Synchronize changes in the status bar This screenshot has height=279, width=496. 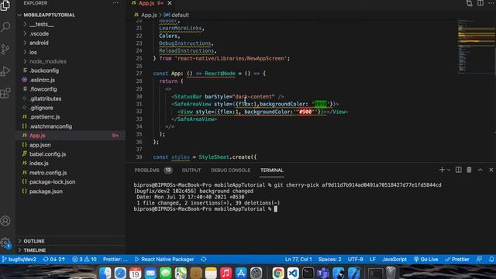[x=53, y=260]
